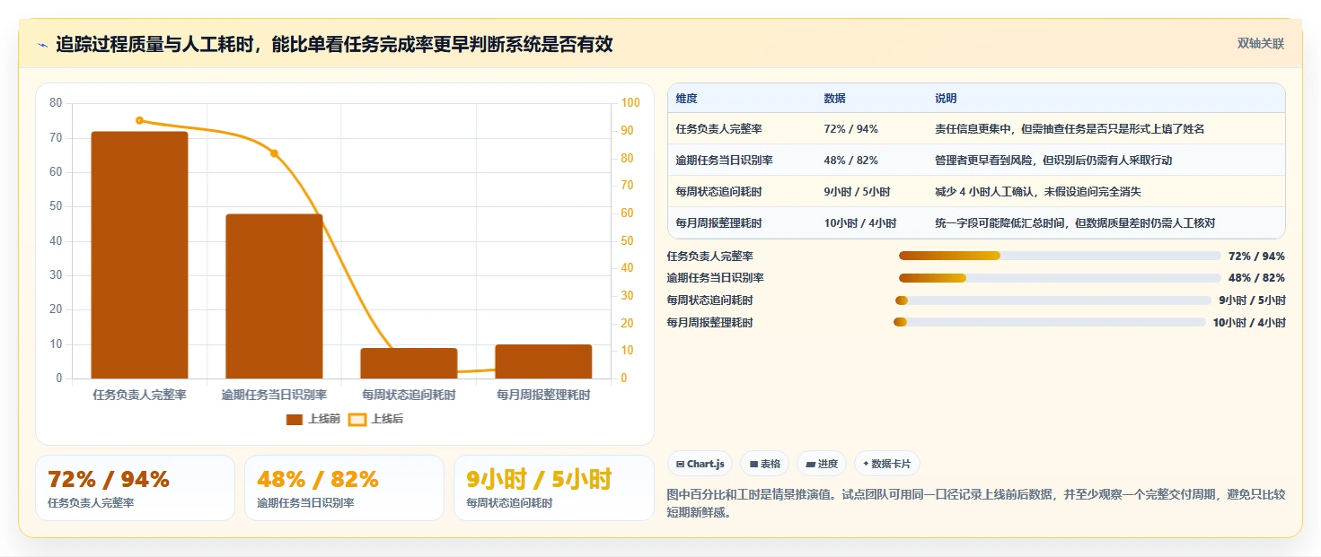Click x-axis label 任务负责人完整率
This screenshot has width=1321, height=557.
tap(139, 395)
